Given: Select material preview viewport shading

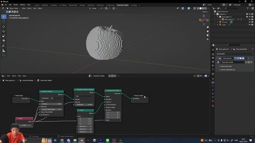Looking at the screenshot, I should 203,8.
